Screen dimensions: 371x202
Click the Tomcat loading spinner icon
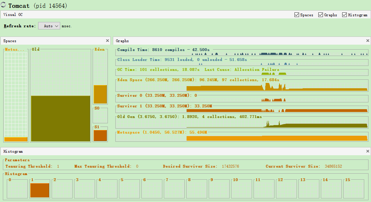pos(3,5)
